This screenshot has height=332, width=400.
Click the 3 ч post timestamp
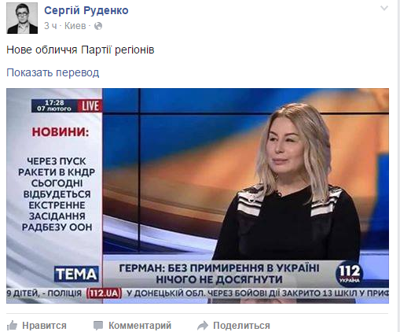tap(50, 26)
